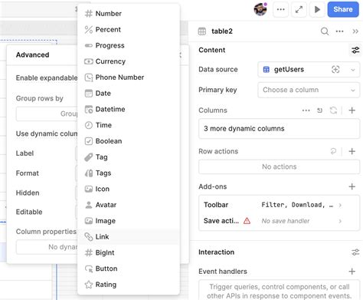The image size is (363, 300).
Task: Select Phone Number format
Action: tap(129, 77)
